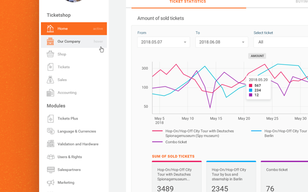Click the Marketing megaphone icon
Viewport: 308px width, 192px height.
click(x=51, y=182)
